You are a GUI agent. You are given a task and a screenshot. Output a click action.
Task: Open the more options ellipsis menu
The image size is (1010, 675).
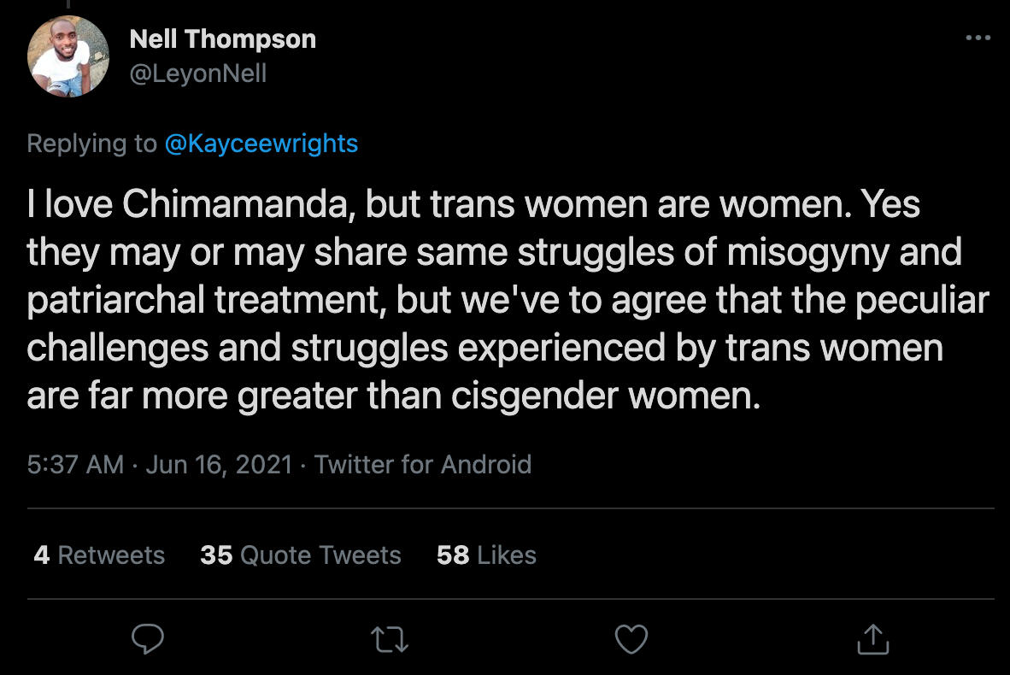978,38
